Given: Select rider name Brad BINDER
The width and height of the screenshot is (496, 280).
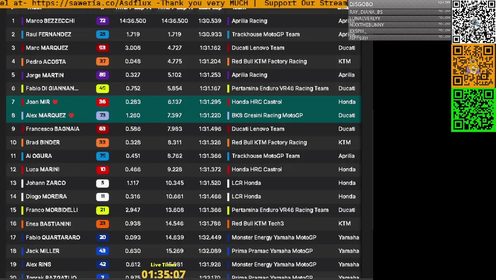Looking at the screenshot, I should (43, 142).
